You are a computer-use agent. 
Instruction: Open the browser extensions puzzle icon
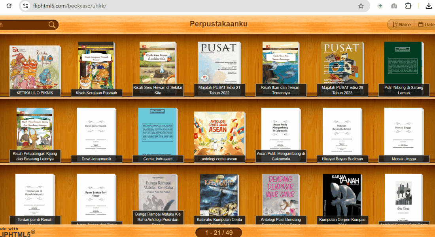click(409, 6)
